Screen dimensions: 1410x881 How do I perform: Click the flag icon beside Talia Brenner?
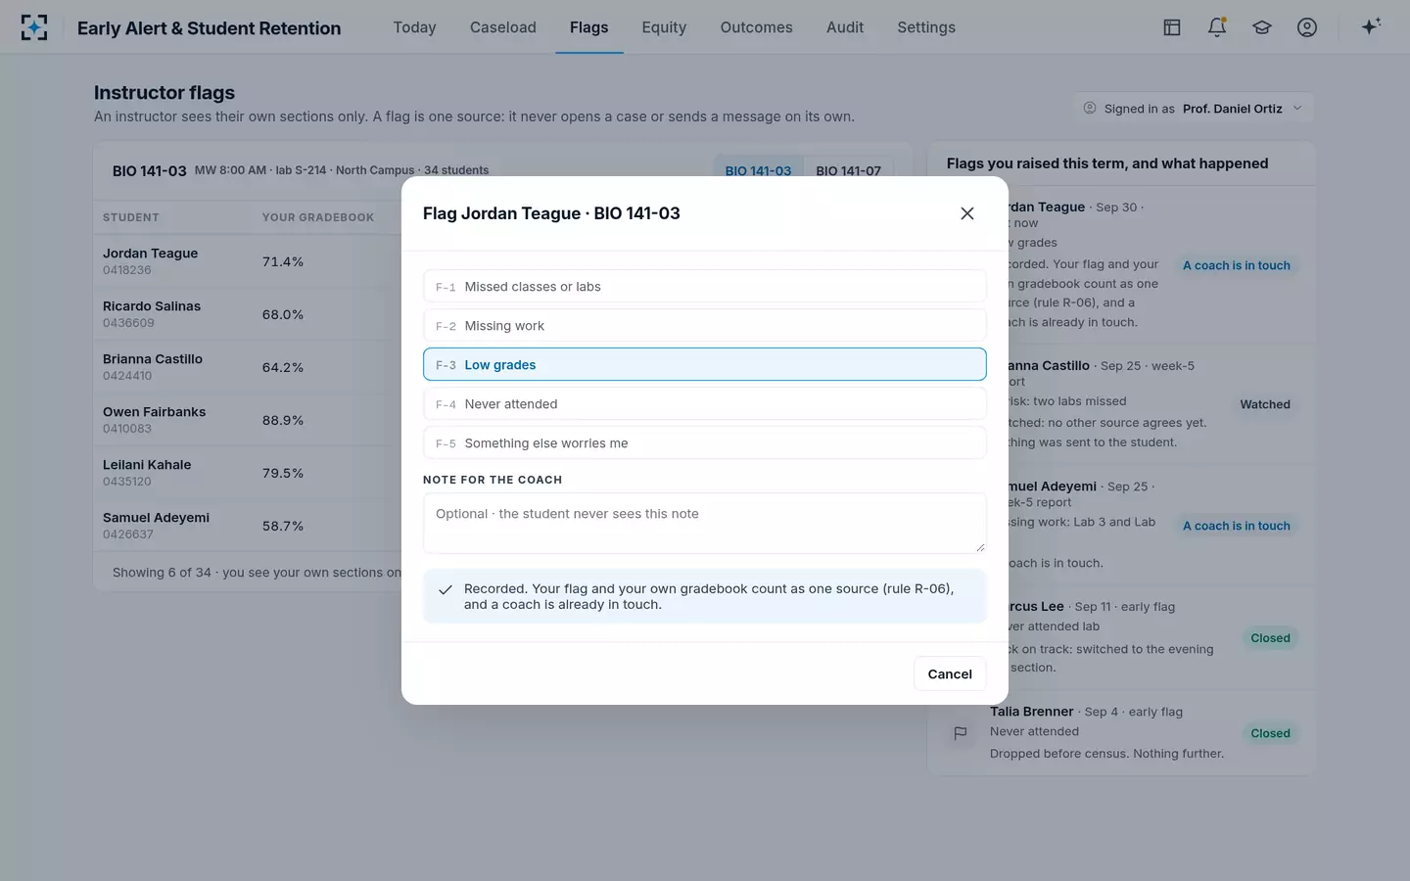click(x=961, y=732)
